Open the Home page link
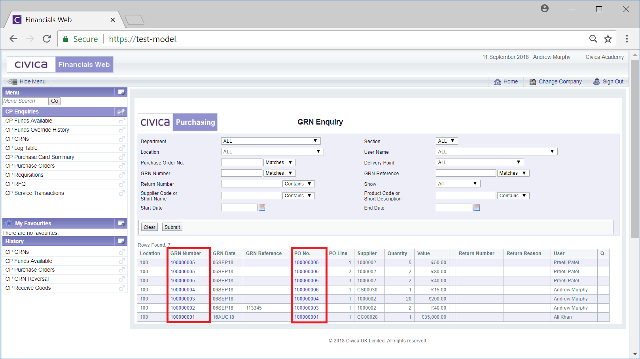This screenshot has width=640, height=359. [506, 81]
